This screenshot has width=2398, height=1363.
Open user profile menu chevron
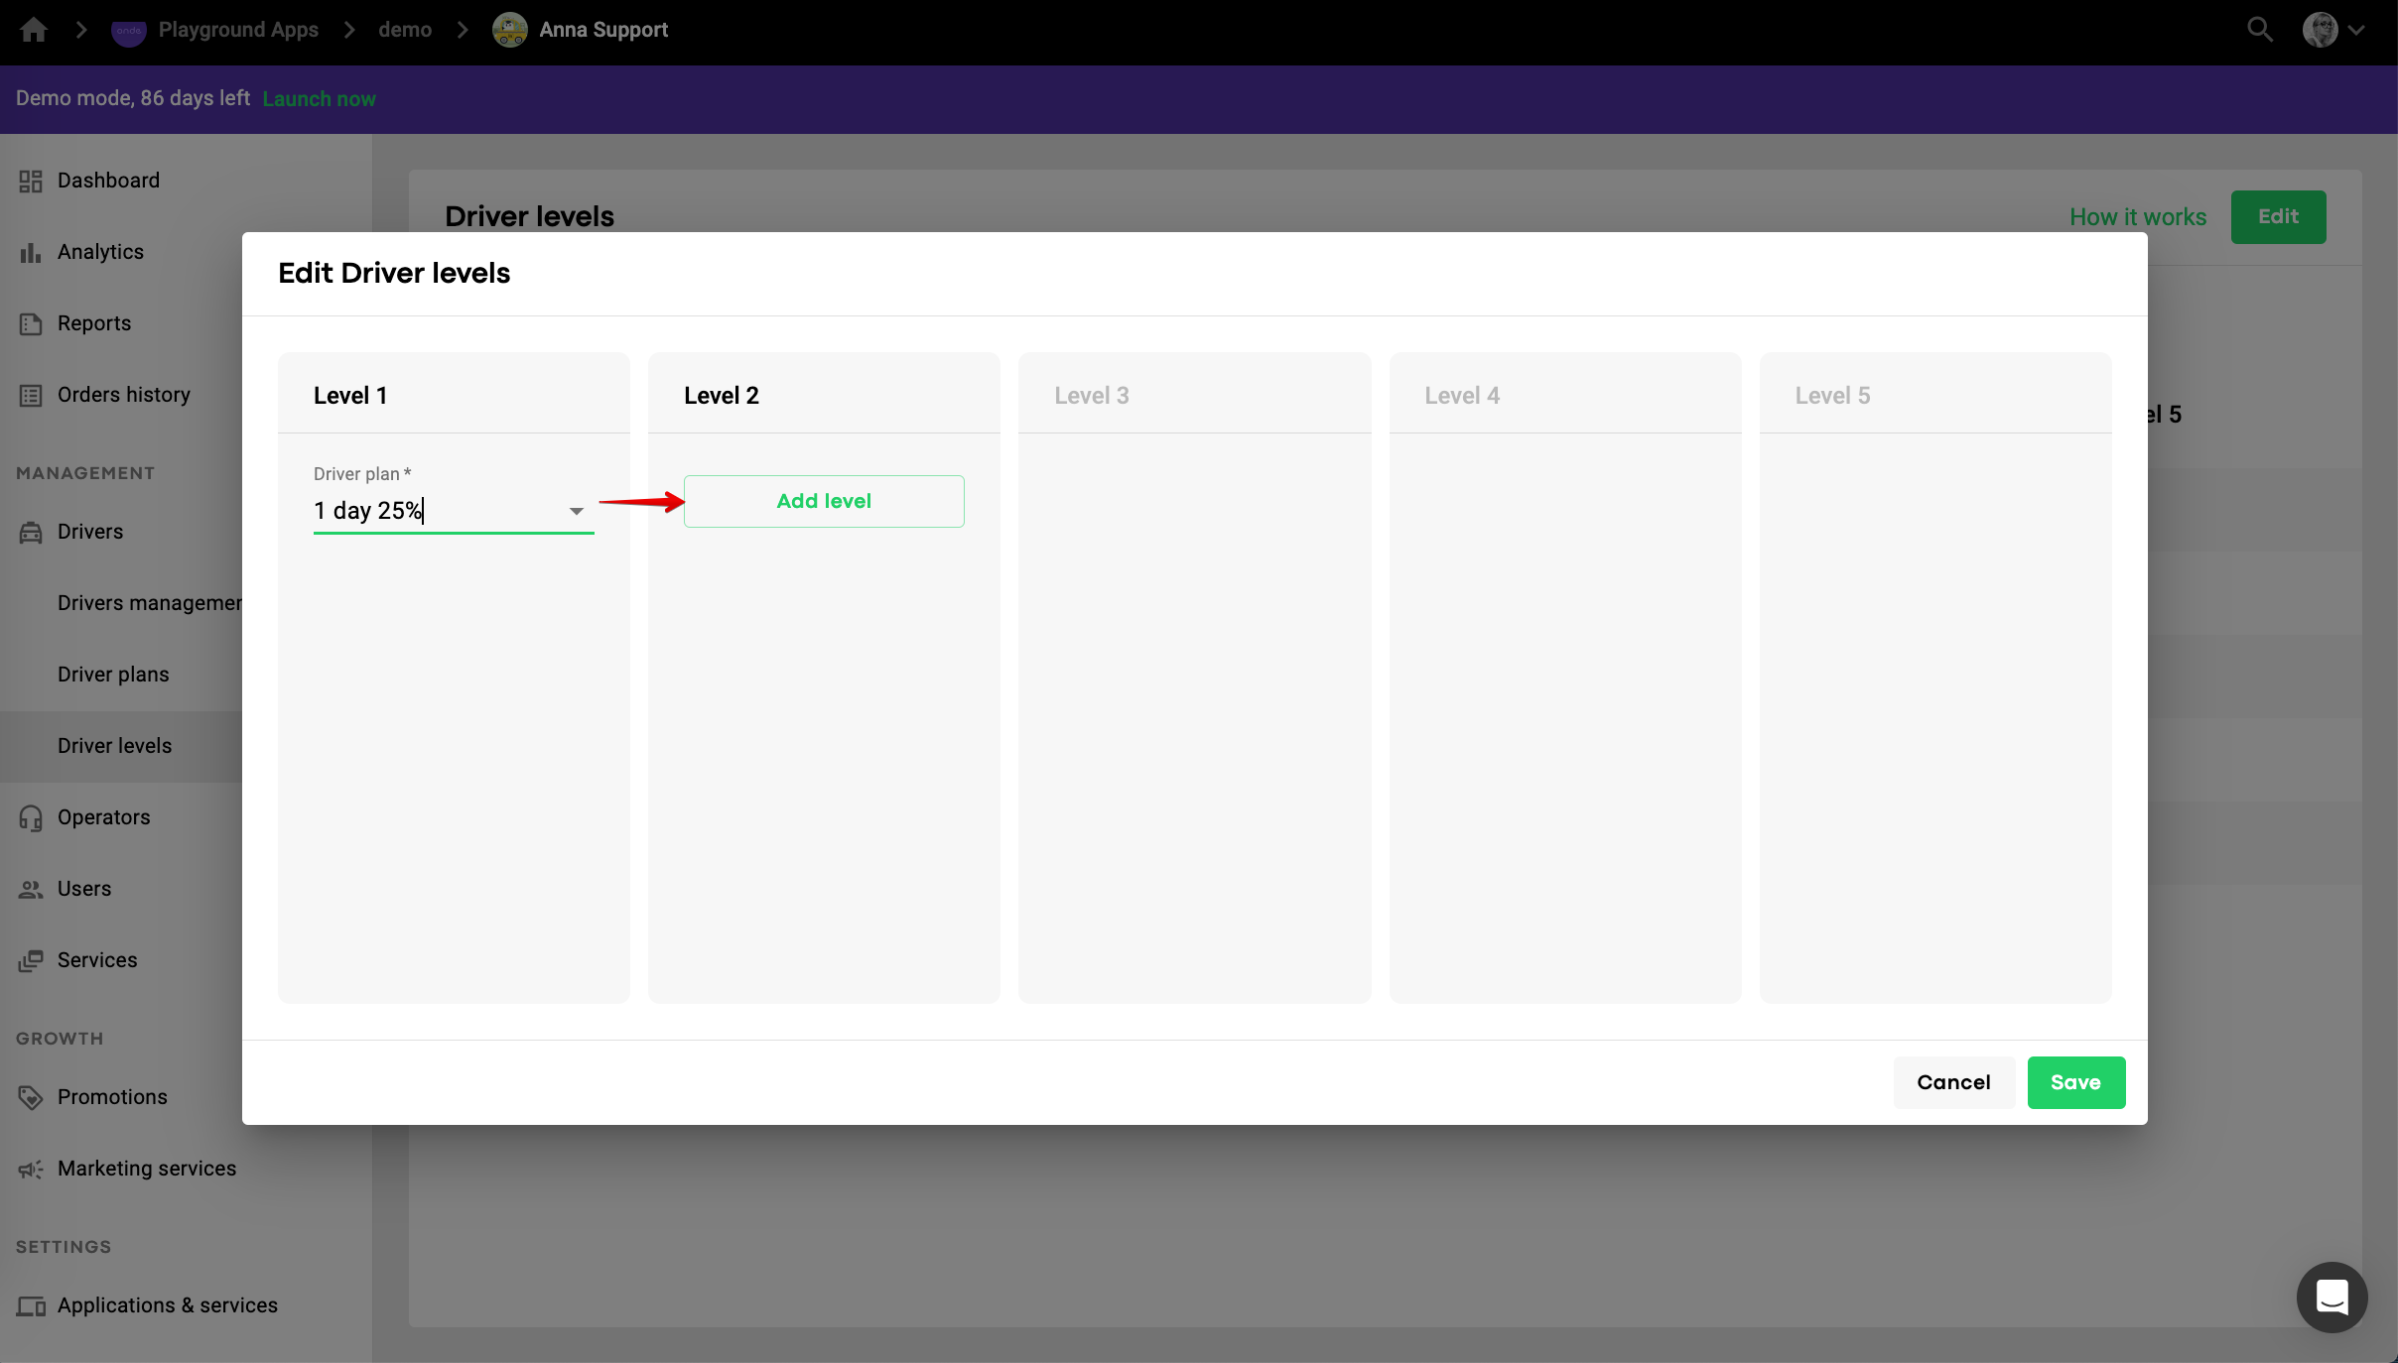point(2357,30)
